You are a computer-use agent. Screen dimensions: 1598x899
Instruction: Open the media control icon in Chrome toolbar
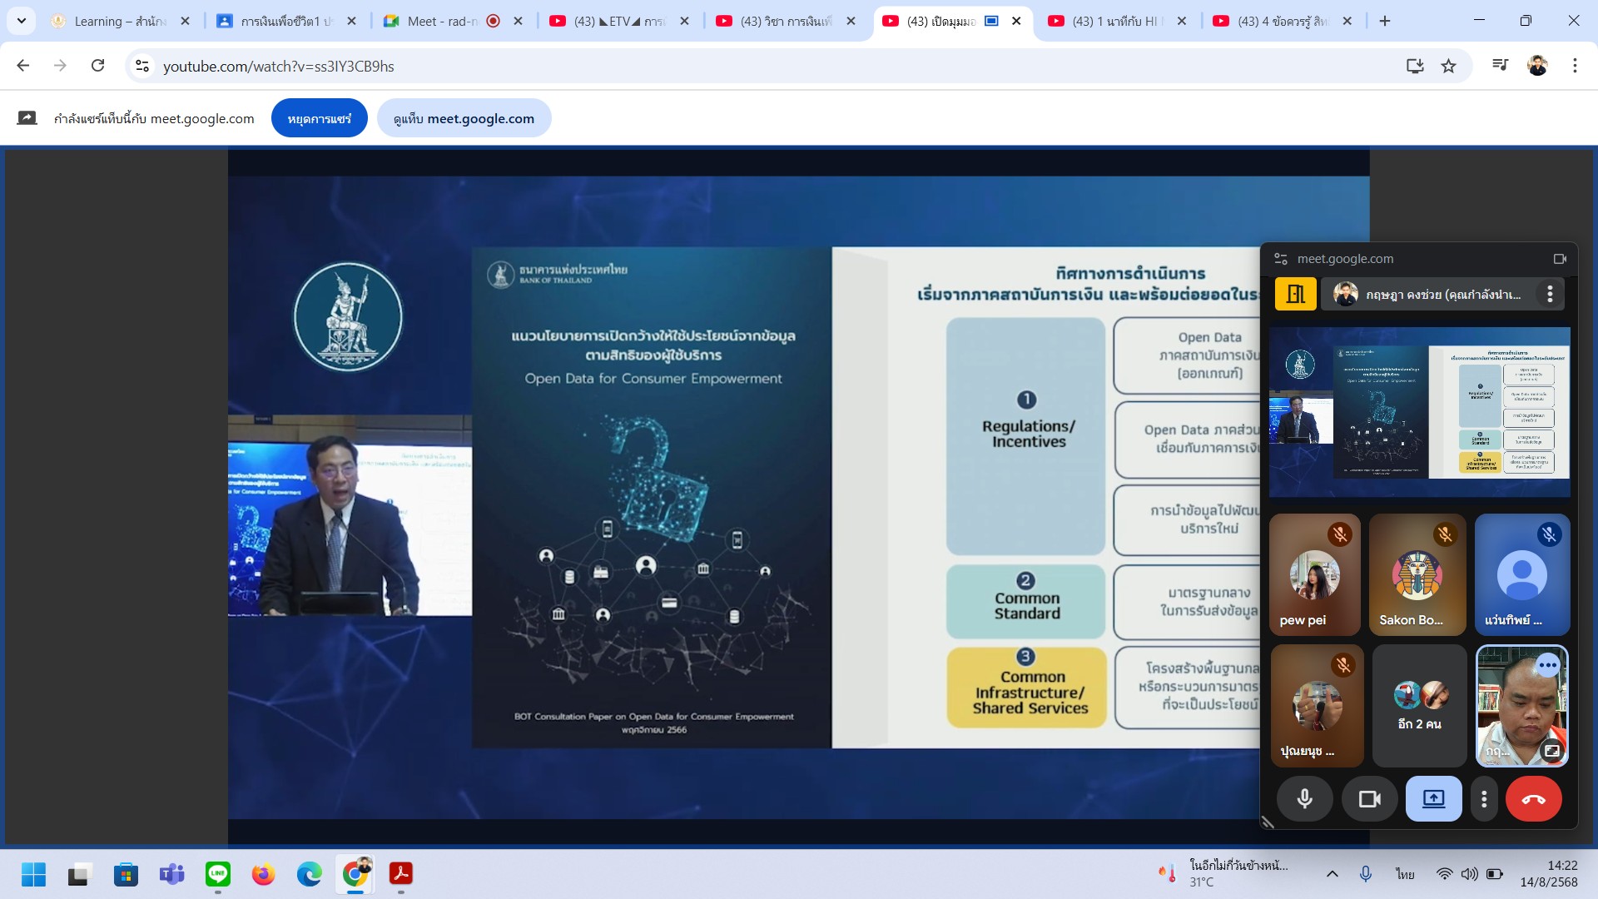click(x=1500, y=66)
